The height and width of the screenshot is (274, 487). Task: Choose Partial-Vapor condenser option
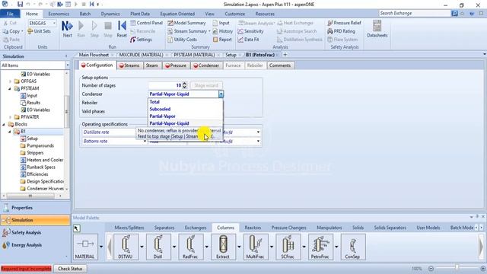pyautogui.click(x=186, y=116)
